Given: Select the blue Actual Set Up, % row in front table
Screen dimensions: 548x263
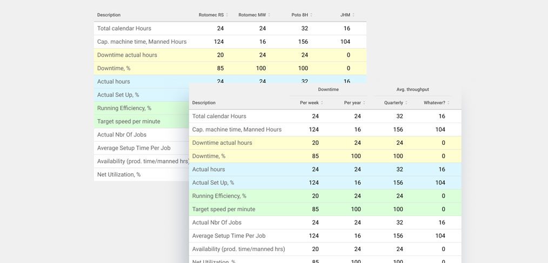Looking at the screenshot, I should click(x=325, y=183).
